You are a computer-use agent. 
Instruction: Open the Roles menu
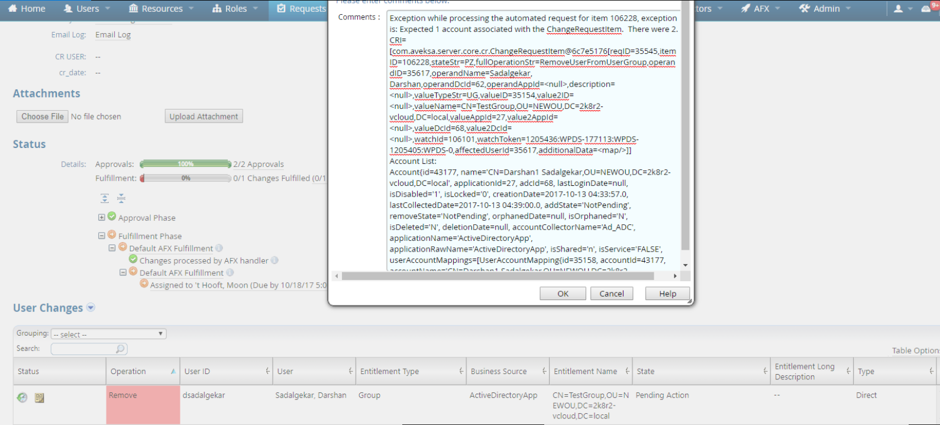tap(235, 8)
